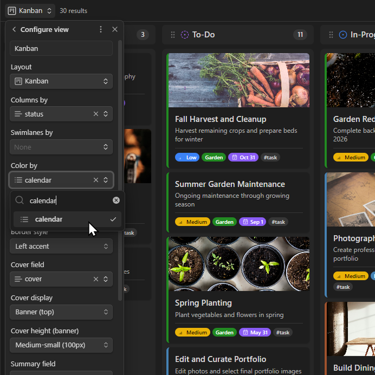The image size is (375, 375).
Task: Close the Configure view panel
Action: (x=115, y=30)
